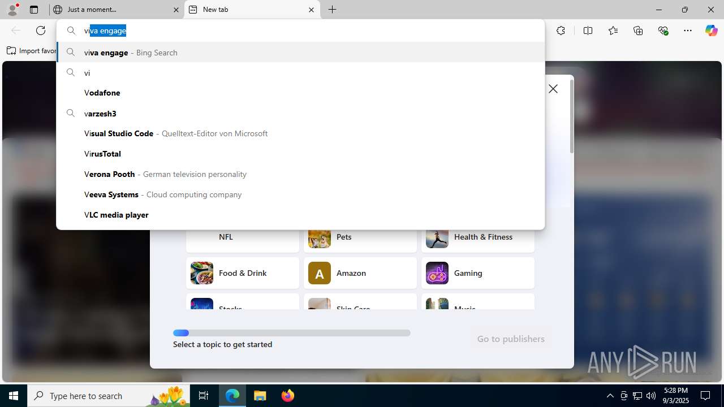Screen dimensions: 724x407
Task: Open the clock showing 5:28 PM
Action: [676, 395]
